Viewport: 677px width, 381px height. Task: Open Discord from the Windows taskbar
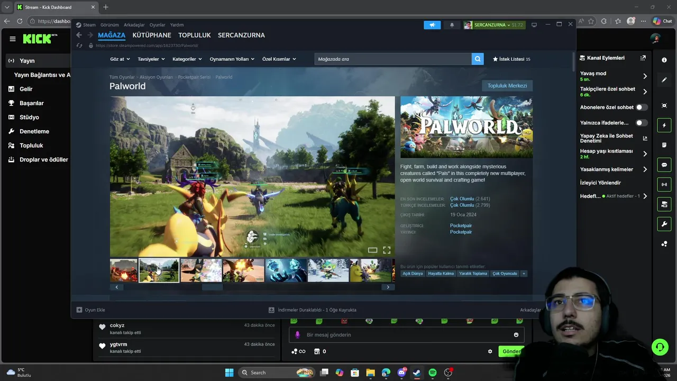401,373
